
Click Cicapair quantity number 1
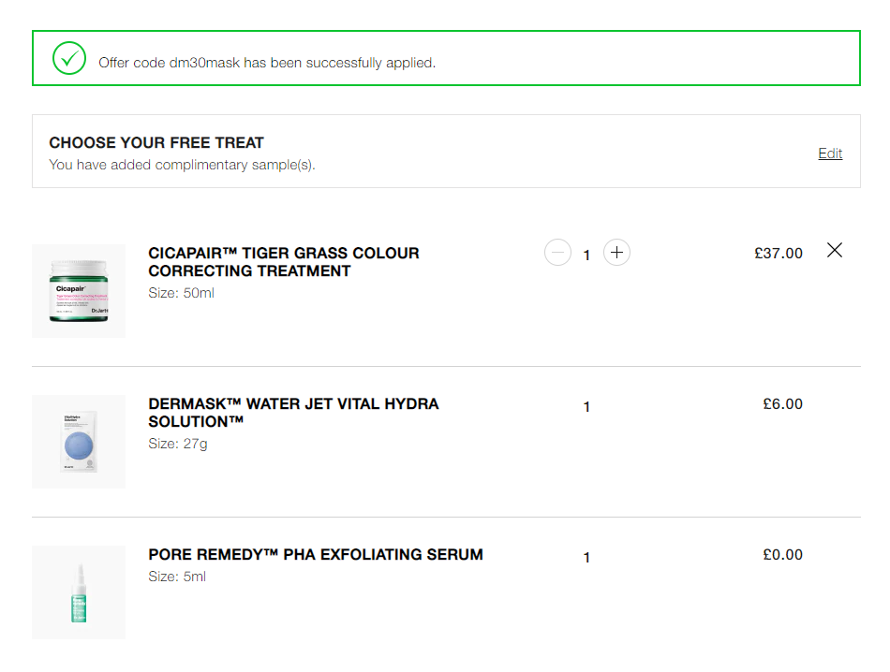click(x=586, y=256)
